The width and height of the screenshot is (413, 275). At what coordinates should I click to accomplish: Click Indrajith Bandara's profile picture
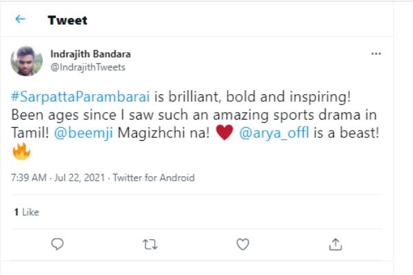coord(28,60)
